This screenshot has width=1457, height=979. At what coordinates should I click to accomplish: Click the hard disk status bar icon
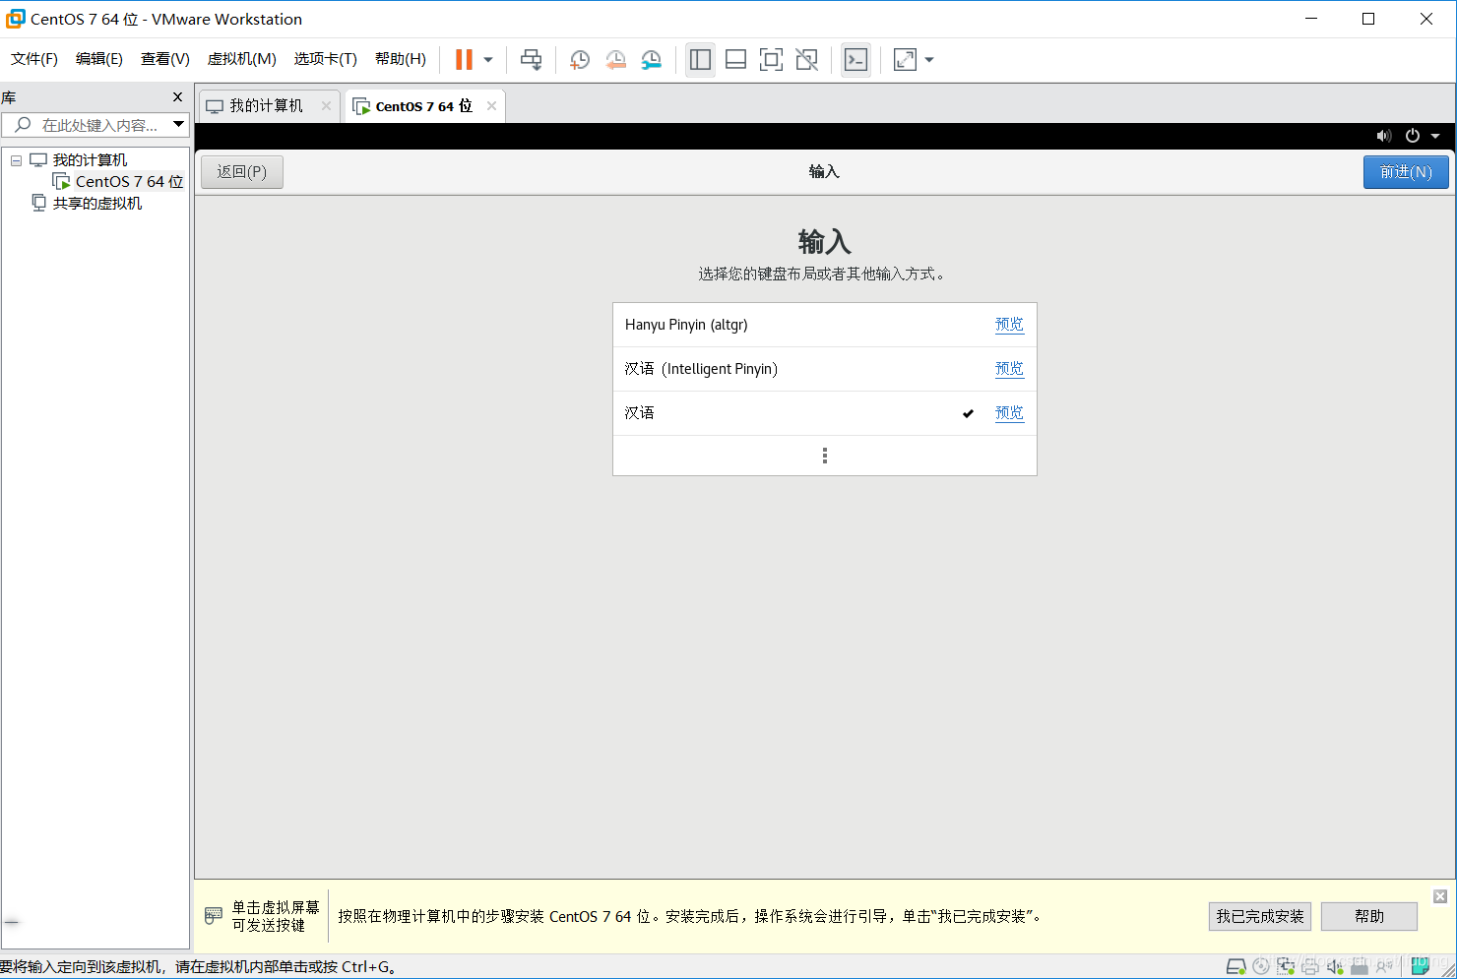point(1236,966)
